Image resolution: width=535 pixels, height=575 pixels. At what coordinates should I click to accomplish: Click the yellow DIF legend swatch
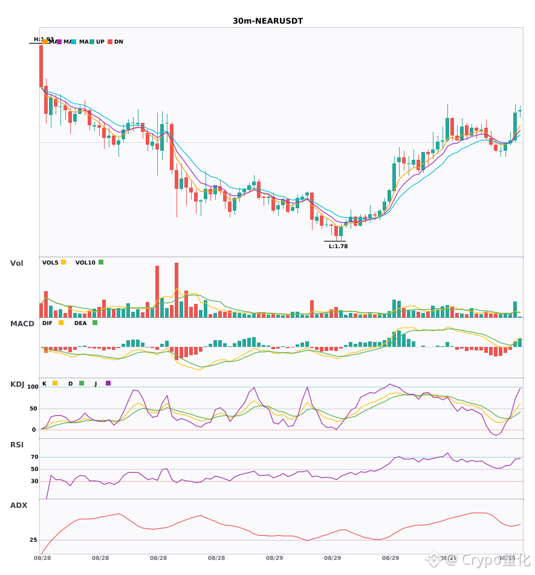tap(61, 323)
